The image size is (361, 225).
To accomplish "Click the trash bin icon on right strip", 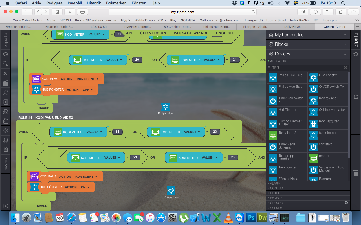I will click(356, 172).
